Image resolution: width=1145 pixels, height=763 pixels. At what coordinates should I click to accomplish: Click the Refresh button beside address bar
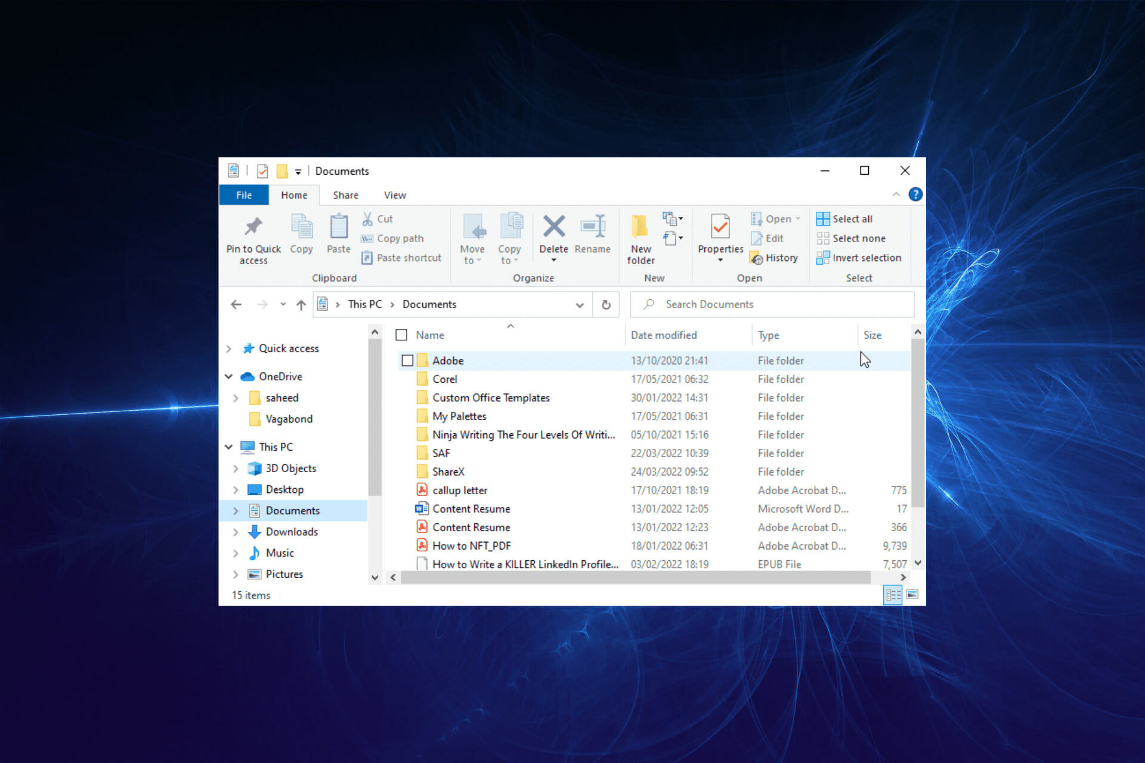coord(606,305)
